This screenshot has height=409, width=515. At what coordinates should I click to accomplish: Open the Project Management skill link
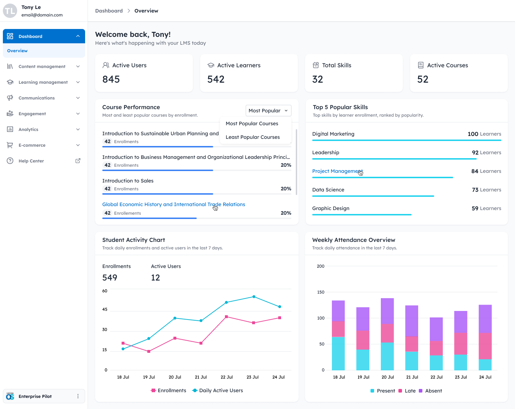pyautogui.click(x=337, y=171)
